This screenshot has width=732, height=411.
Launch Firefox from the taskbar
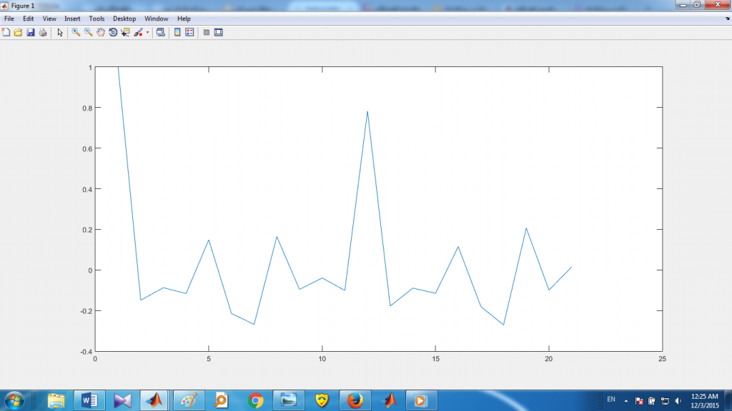pyautogui.click(x=355, y=400)
